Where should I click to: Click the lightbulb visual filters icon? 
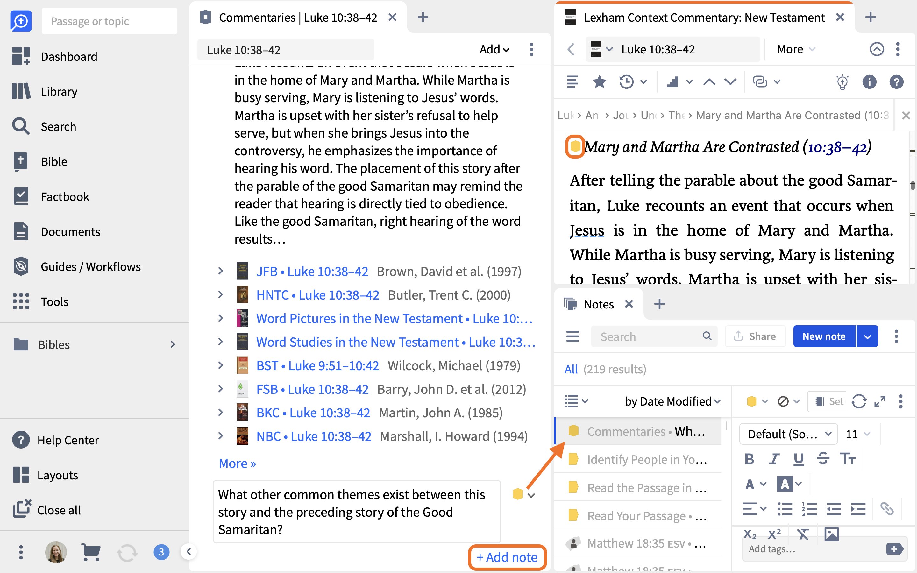(842, 81)
